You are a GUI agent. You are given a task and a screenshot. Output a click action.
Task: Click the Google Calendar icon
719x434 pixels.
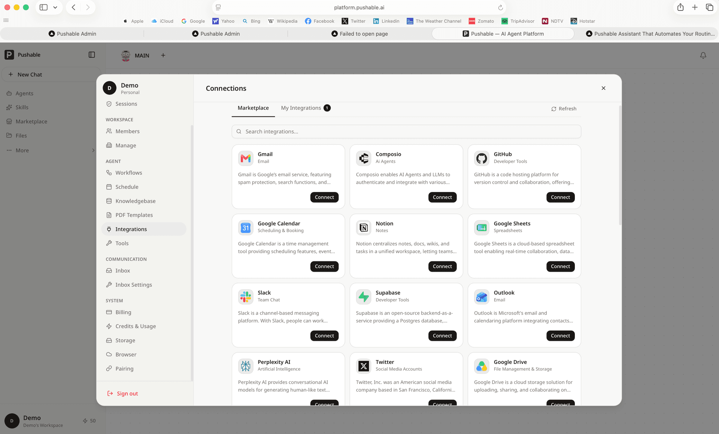246,227
